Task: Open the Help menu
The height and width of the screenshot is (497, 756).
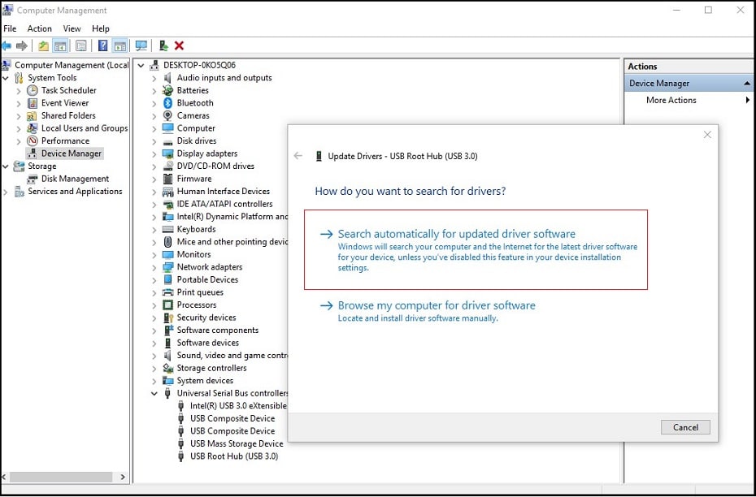Action: 101,29
